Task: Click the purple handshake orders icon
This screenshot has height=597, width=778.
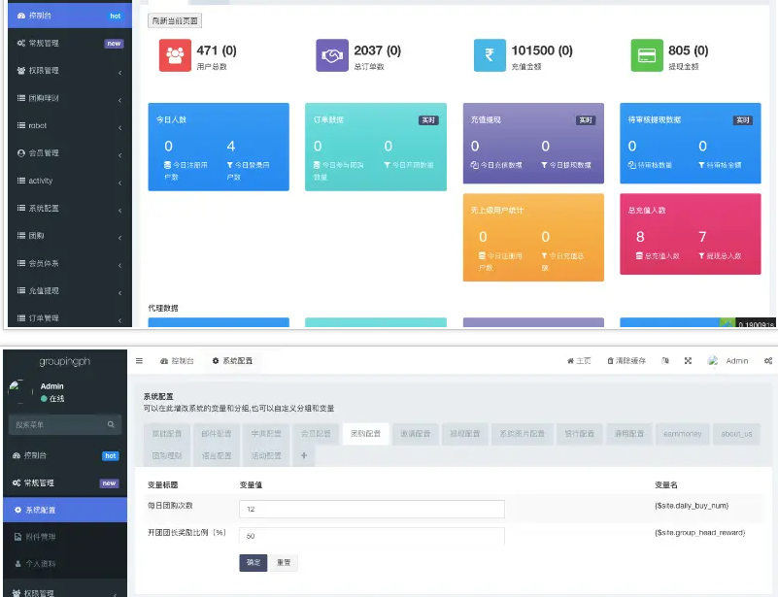Action: [x=332, y=56]
